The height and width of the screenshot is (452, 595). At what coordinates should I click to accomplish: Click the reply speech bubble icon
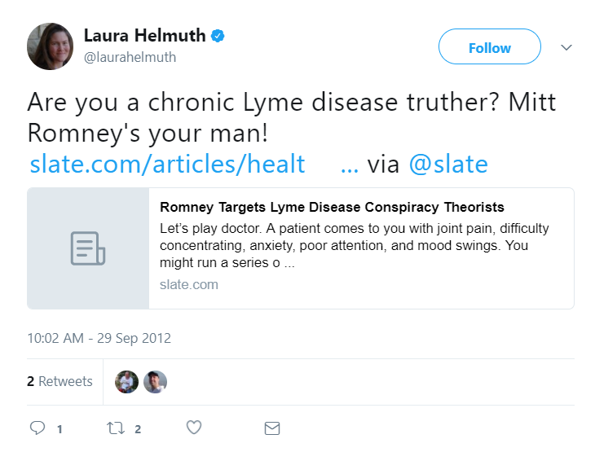click(x=37, y=428)
